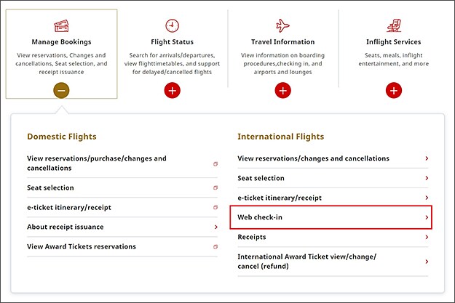Image resolution: width=455 pixels, height=303 pixels.
Task: Collapse the Manage Bookings panel with minus button
Action: [61, 91]
